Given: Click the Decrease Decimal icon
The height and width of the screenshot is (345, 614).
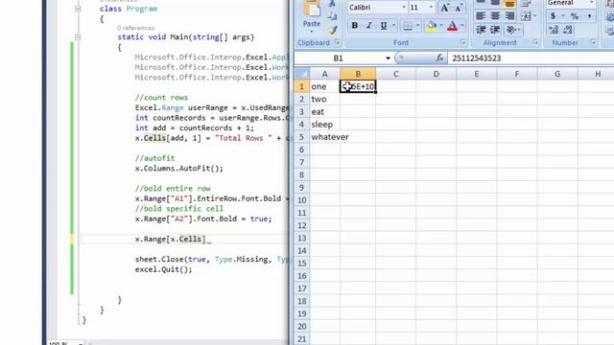Looking at the screenshot, I should [568, 30].
